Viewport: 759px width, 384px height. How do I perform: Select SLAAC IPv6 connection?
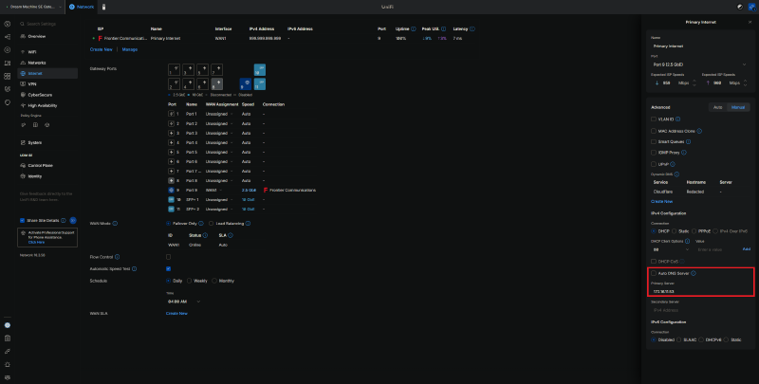click(x=678, y=340)
